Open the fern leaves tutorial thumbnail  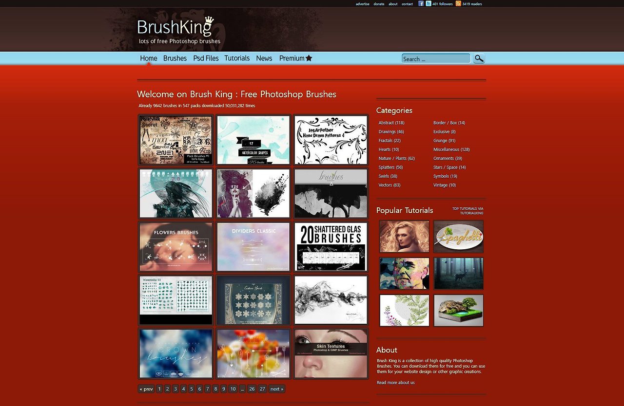click(x=405, y=311)
